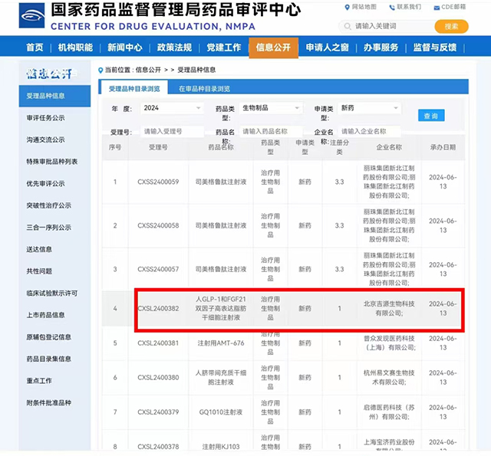Open 优先审评公示 in the sidebar
The height and width of the screenshot is (456, 491).
46,184
